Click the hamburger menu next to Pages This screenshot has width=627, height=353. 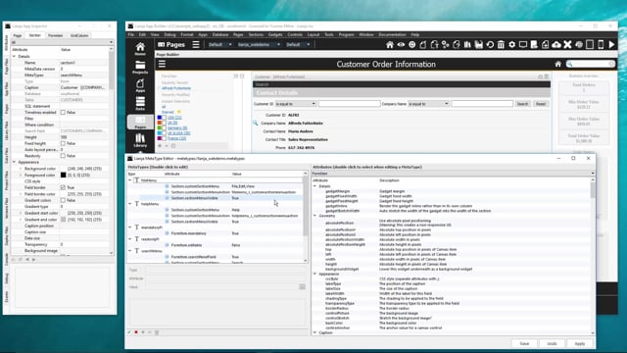[196, 44]
